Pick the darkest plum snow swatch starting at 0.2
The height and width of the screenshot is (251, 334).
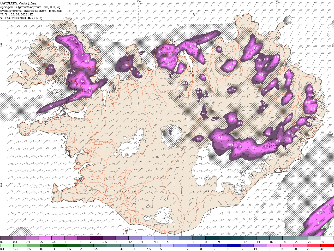pyautogui.click(x=7, y=238)
